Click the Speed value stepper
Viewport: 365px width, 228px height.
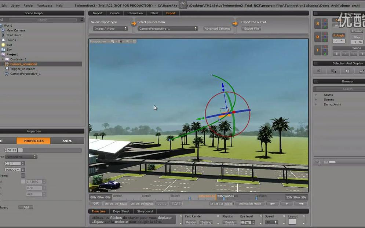click(275, 223)
